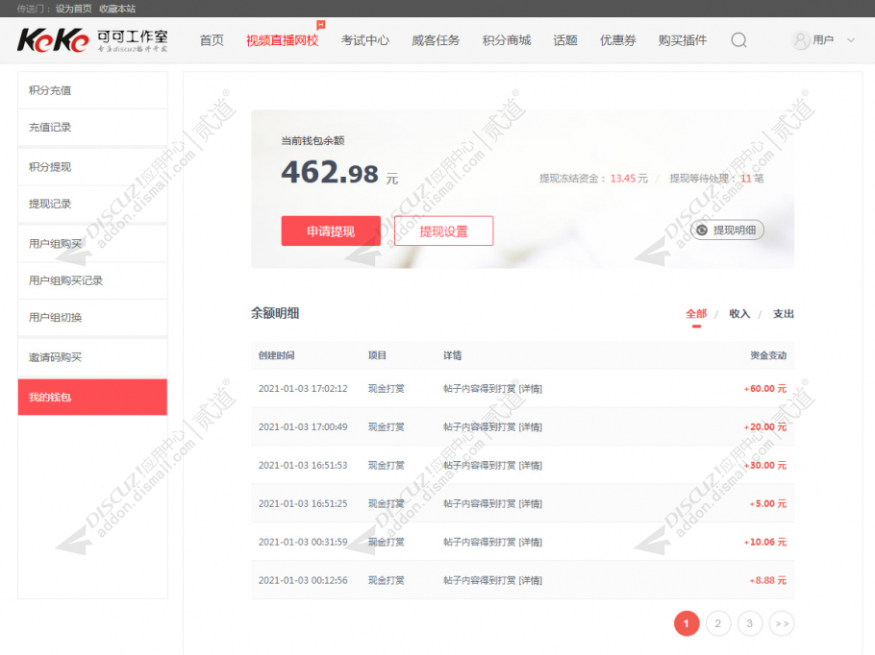Select 积分提现 in sidebar
The height and width of the screenshot is (655, 875).
(x=92, y=167)
